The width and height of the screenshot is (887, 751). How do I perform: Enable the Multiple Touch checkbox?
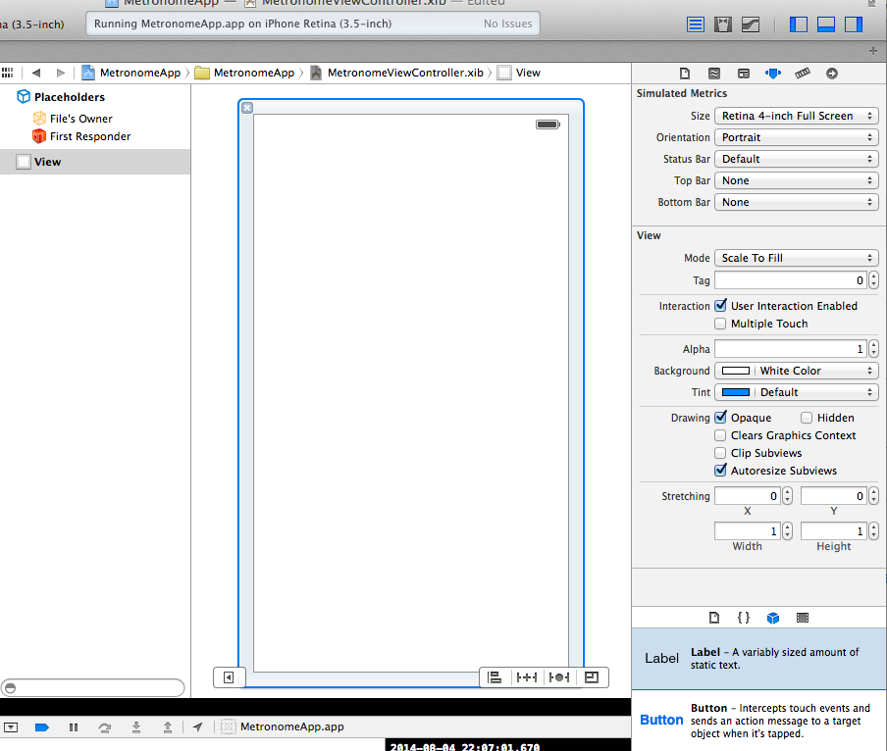[721, 324]
